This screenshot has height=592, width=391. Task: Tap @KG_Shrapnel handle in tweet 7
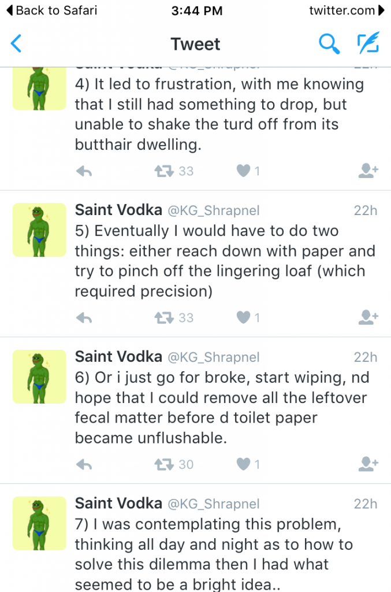point(214,504)
